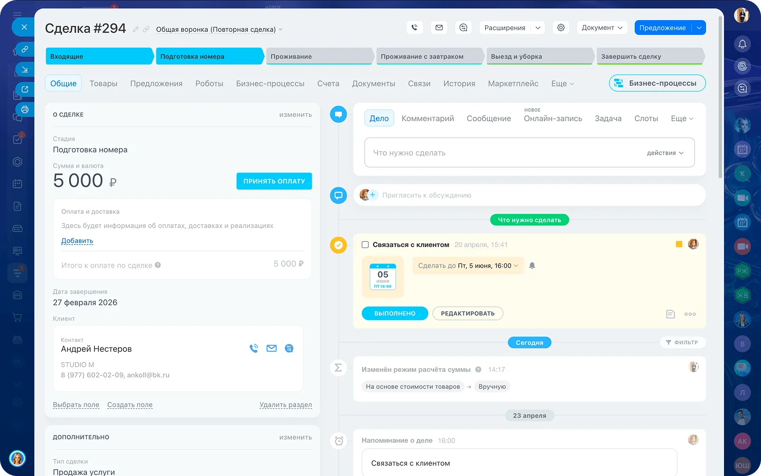761x476 pixels.
Task: Click the Добавить link under Оплата и доставка
Action: pos(77,241)
